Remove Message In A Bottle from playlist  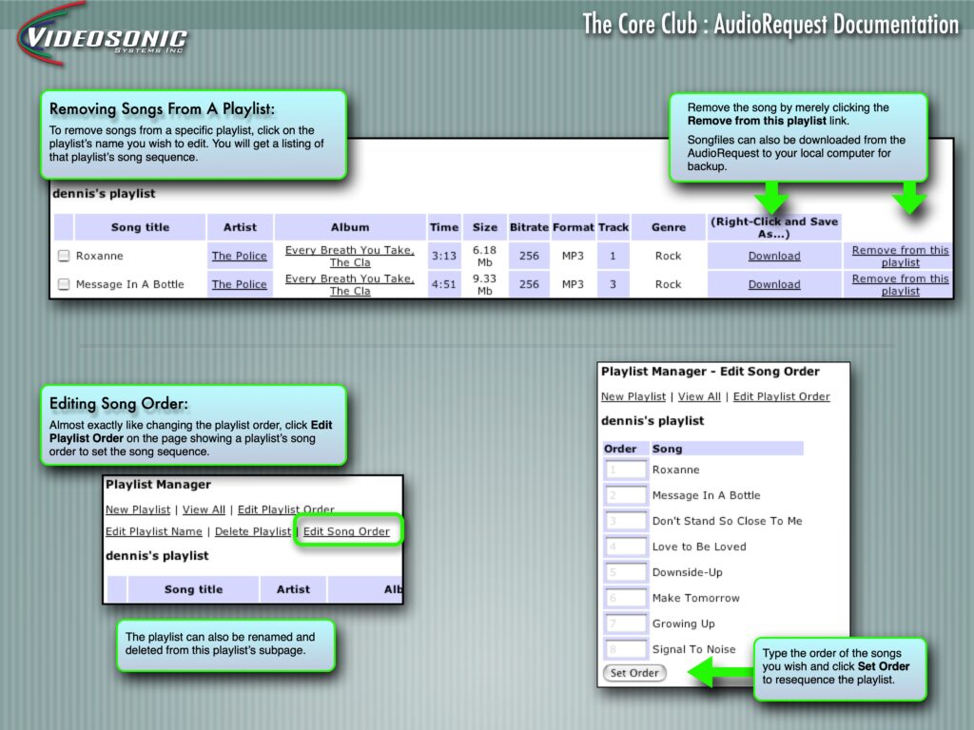coord(900,284)
